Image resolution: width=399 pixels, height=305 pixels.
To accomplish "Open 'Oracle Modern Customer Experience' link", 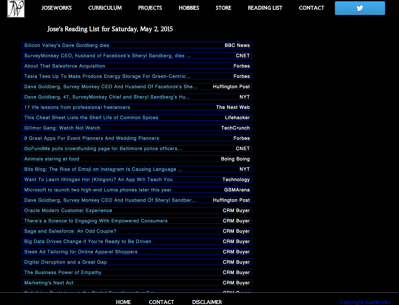I will click(x=68, y=210).
